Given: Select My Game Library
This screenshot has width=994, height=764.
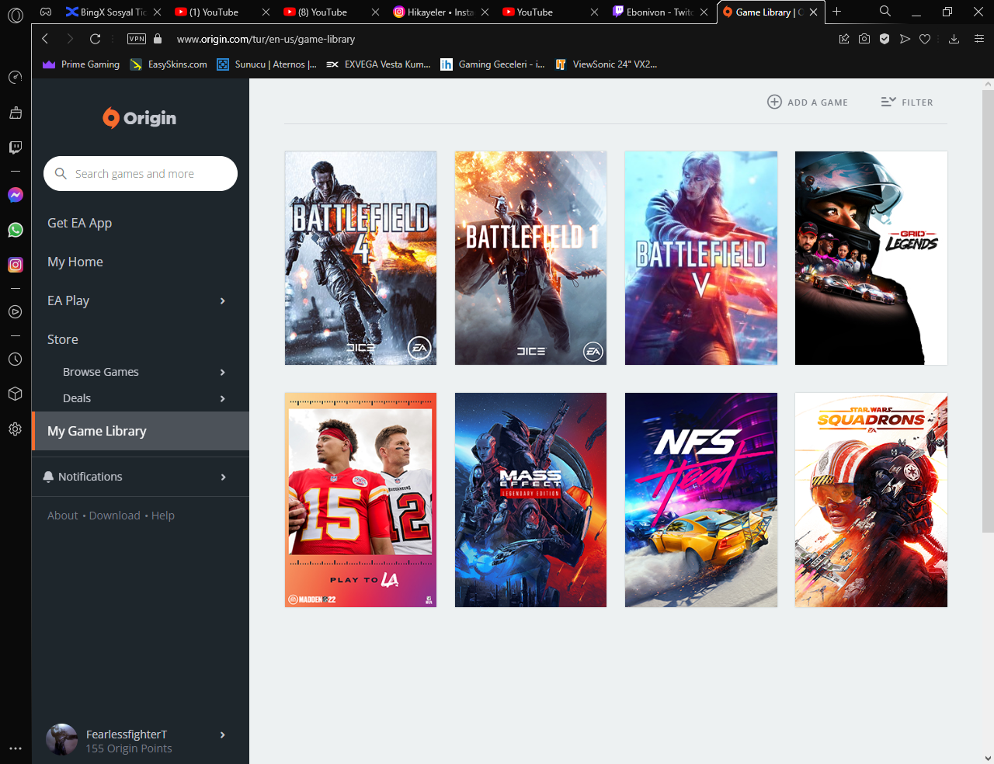Looking at the screenshot, I should pyautogui.click(x=141, y=431).
